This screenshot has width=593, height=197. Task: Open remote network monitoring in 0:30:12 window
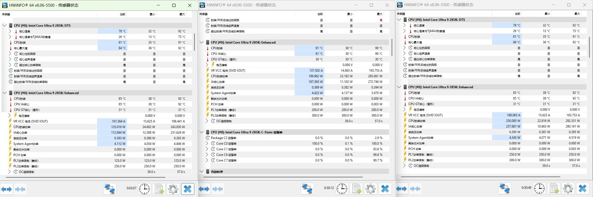[307, 189]
